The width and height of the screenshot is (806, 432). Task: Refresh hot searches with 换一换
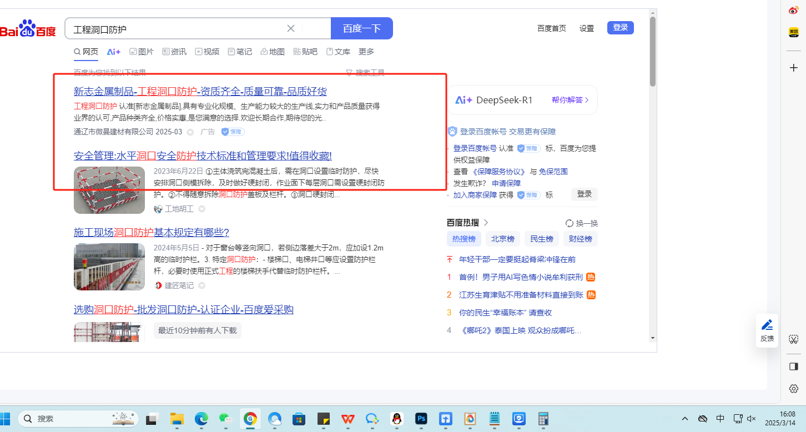tap(582, 223)
